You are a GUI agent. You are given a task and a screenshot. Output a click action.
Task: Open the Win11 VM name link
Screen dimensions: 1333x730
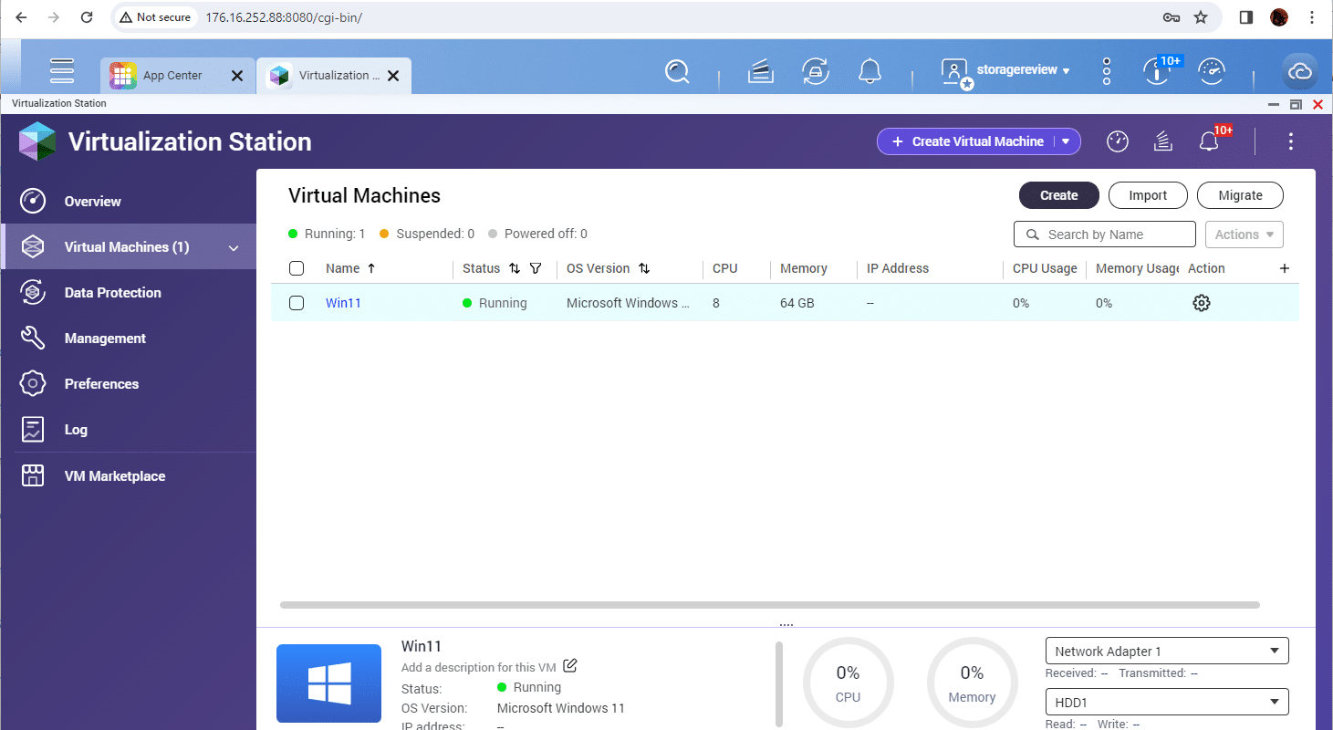pos(343,303)
